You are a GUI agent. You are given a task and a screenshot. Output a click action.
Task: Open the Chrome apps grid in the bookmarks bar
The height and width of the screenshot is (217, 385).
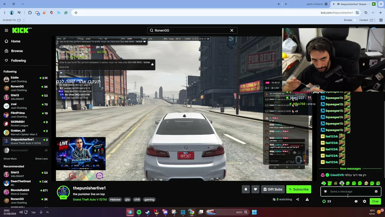pos(381,20)
